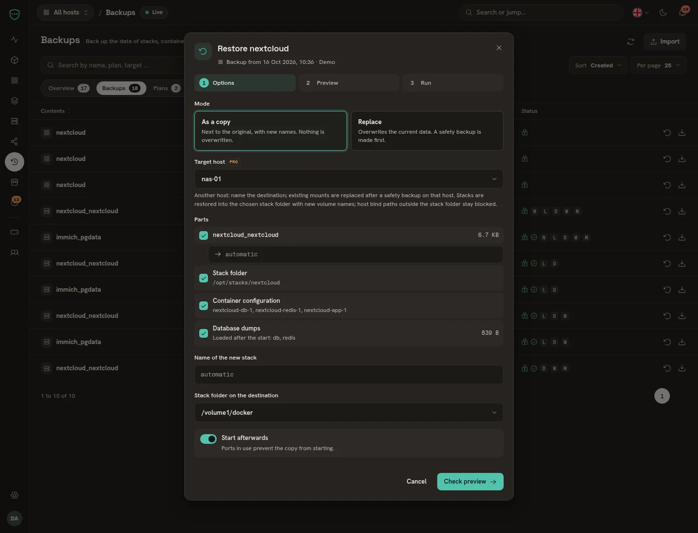Image resolution: width=698 pixels, height=533 pixels.
Task: Open the Sort Created dropdown
Action: pos(598,65)
